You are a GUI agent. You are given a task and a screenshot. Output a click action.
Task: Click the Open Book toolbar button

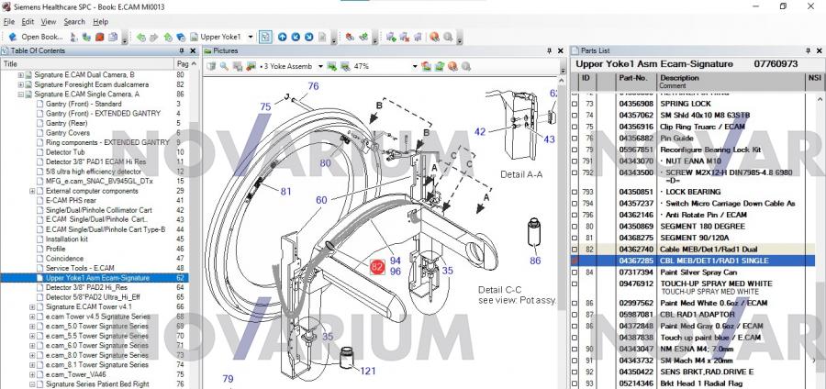coord(37,38)
